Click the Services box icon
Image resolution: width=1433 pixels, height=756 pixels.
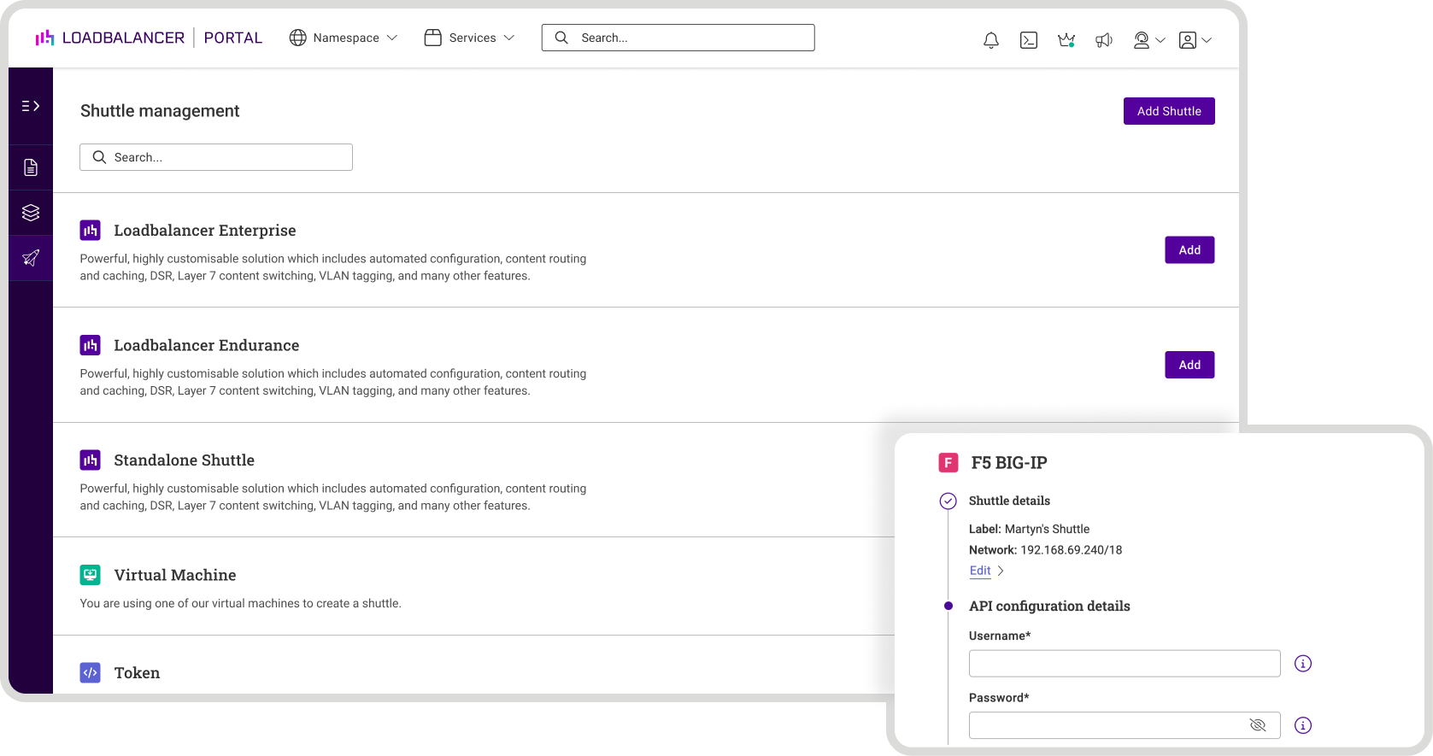tap(433, 38)
